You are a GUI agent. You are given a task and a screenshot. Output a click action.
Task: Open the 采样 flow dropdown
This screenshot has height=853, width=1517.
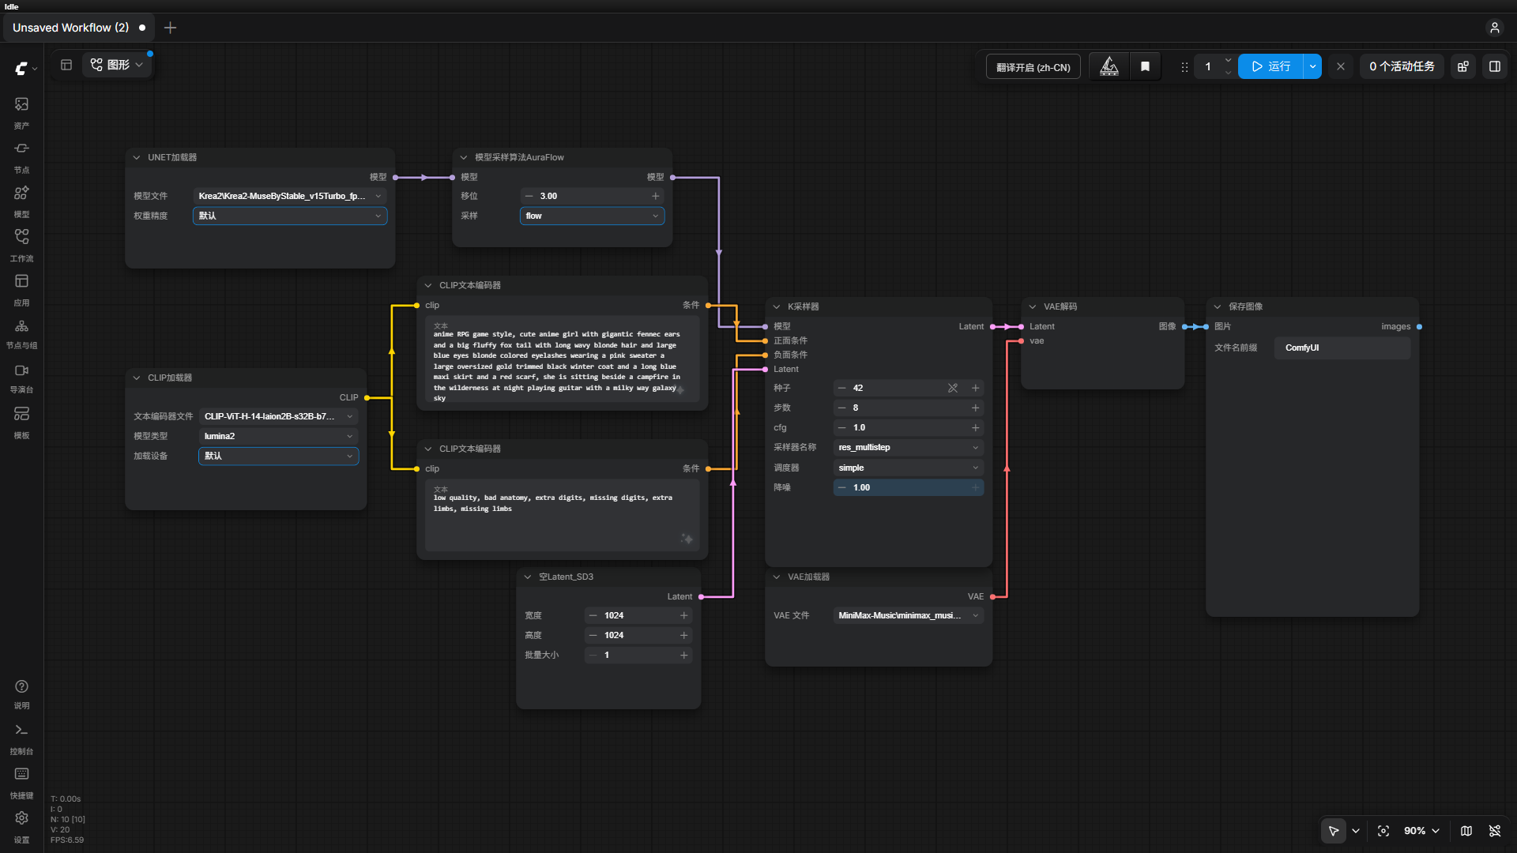point(592,216)
